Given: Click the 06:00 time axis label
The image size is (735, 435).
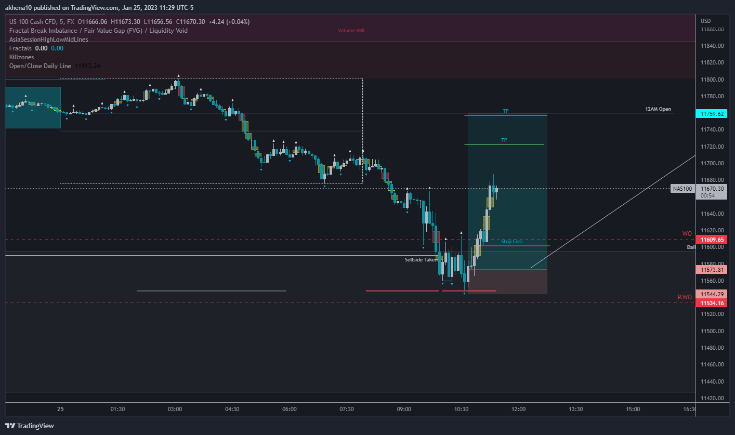Looking at the screenshot, I should 290,409.
